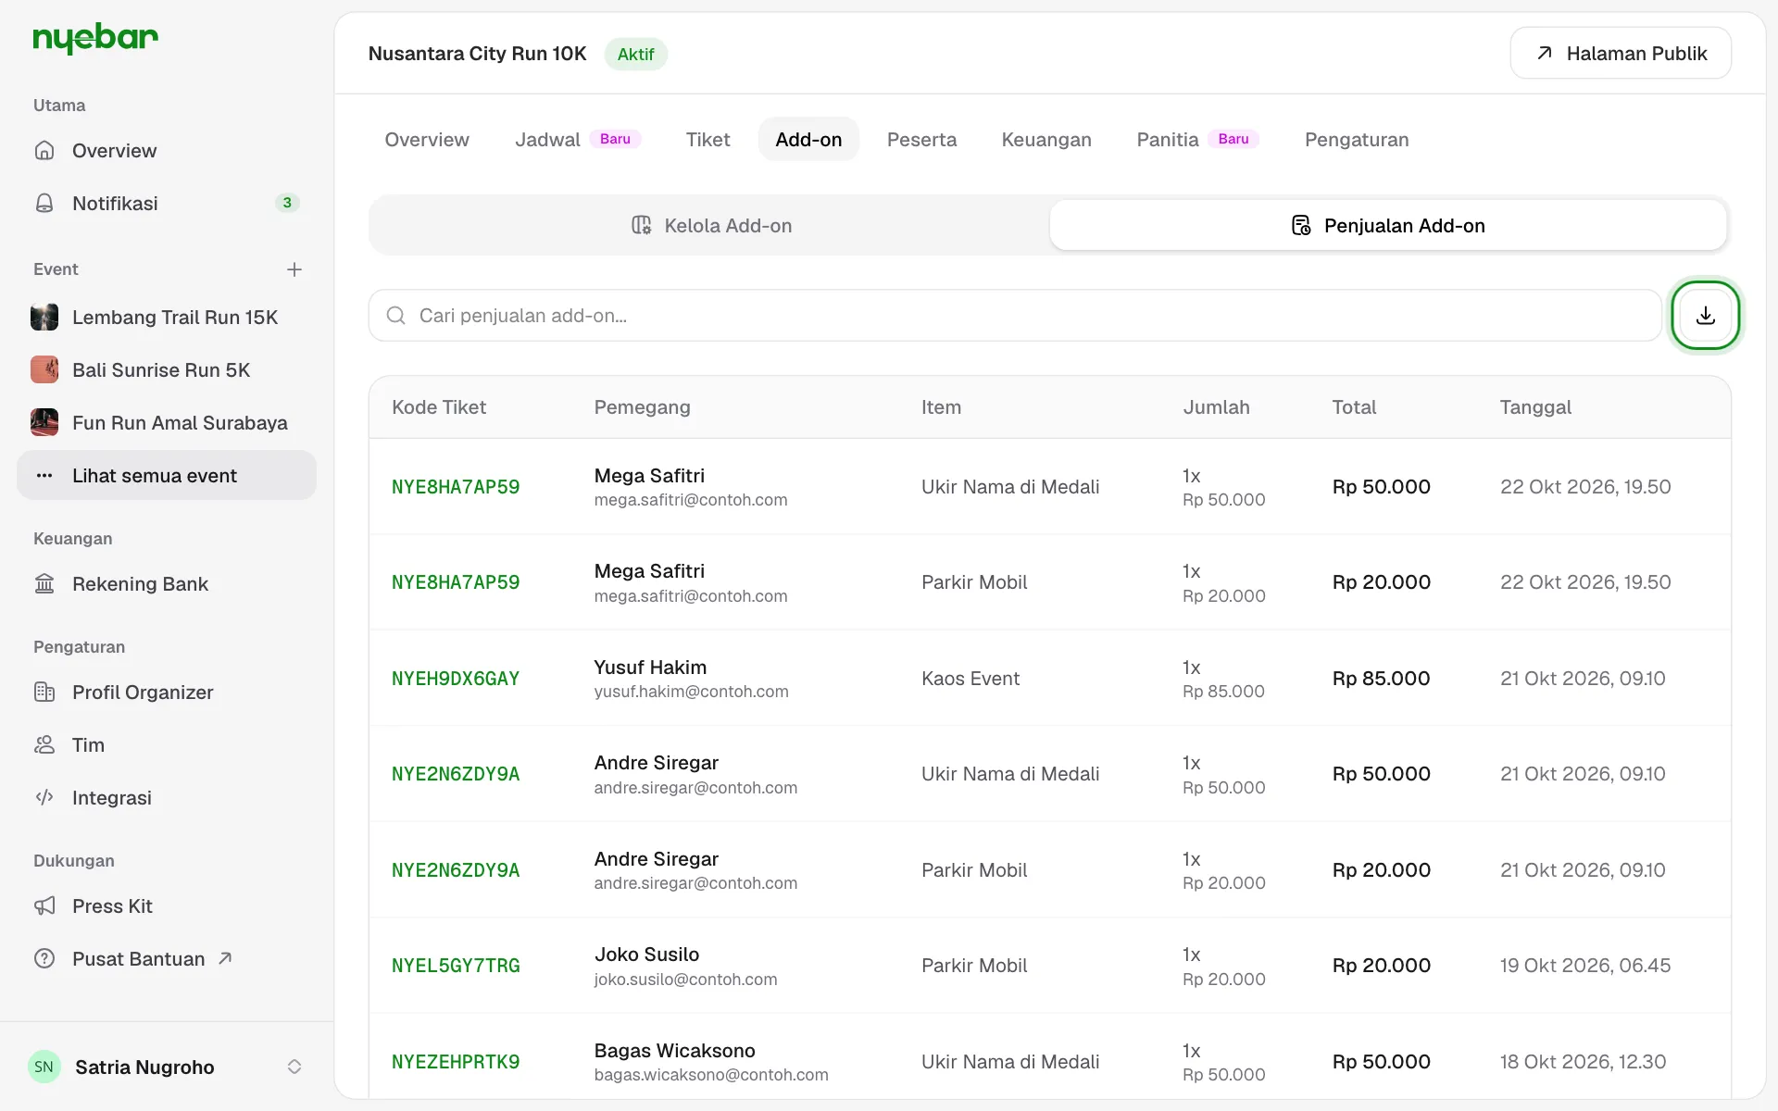Expand the Satria Nugroho account switcher chevrons

tap(294, 1067)
